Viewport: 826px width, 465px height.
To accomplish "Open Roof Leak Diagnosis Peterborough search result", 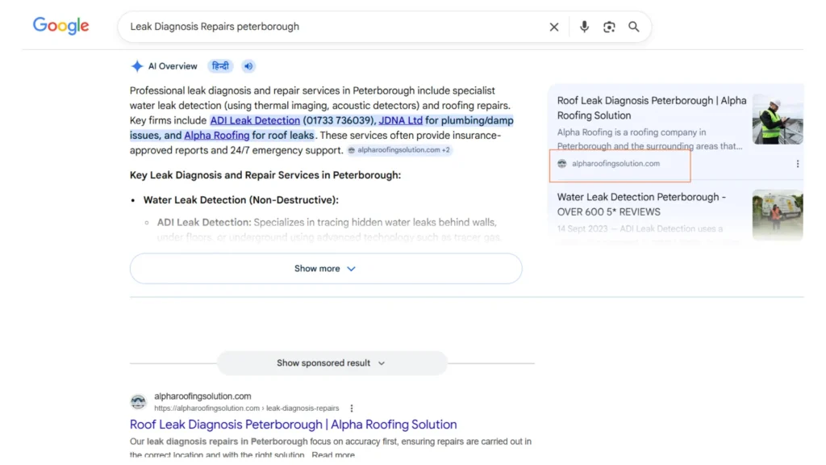I will (293, 425).
